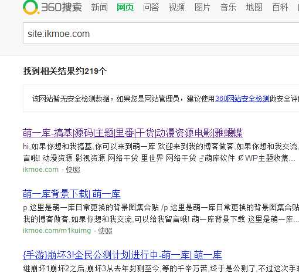299x273 pixels.
Task: Go to the 图片 tab
Action: [x=202, y=8]
